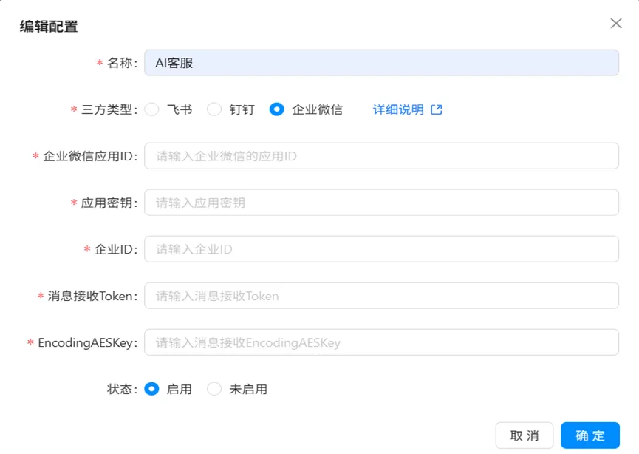Screen dimensions: 639x454
Task: Click the 企业微信应用ID input box
Action: pyautogui.click(x=381, y=156)
